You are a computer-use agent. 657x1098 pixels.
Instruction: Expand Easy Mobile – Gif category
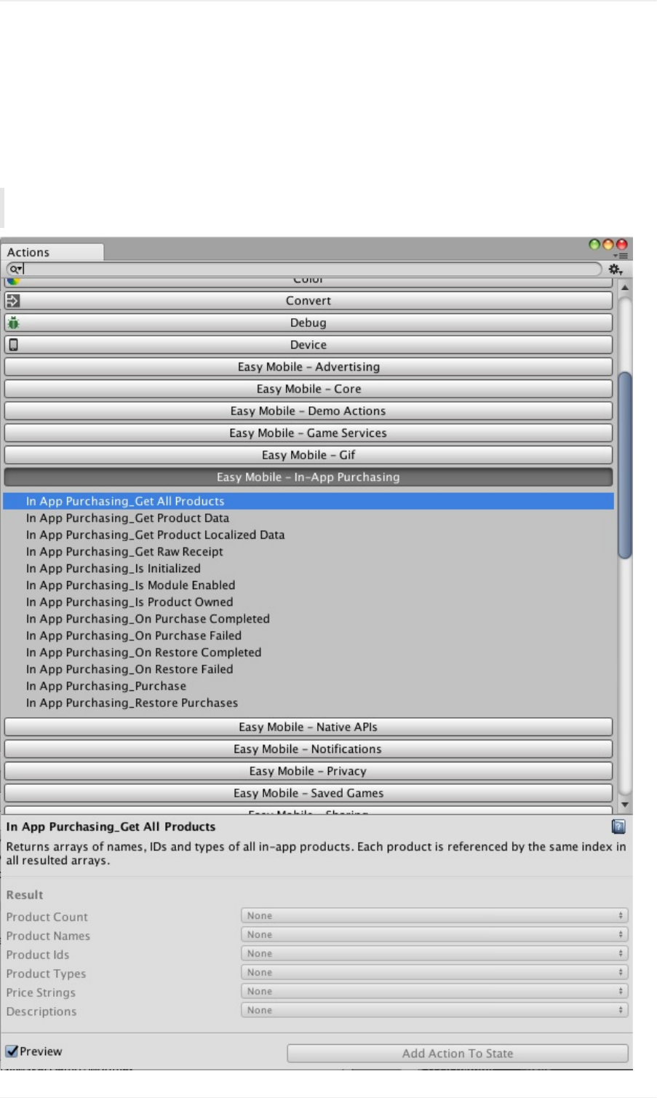(308, 455)
